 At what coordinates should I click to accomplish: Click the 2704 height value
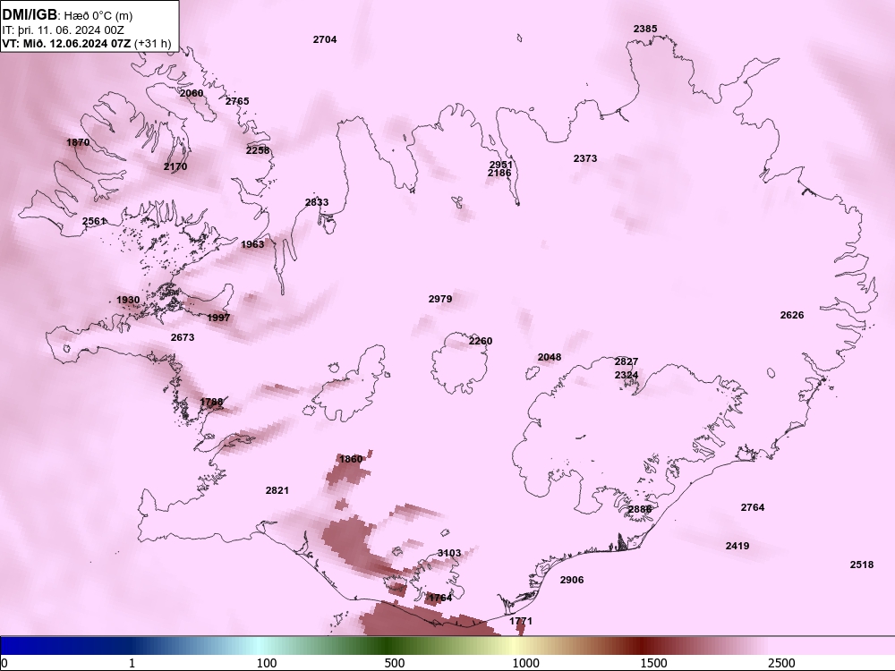pyautogui.click(x=325, y=39)
